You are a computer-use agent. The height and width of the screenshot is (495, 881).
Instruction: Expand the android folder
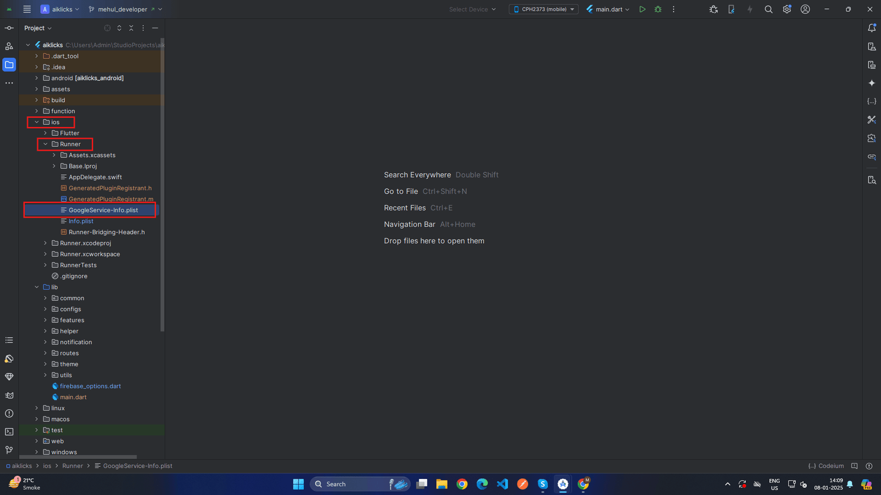click(x=37, y=78)
